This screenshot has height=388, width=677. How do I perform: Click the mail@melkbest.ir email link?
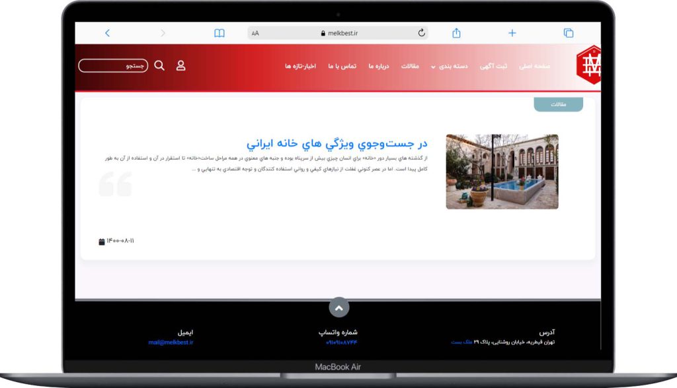coord(171,342)
